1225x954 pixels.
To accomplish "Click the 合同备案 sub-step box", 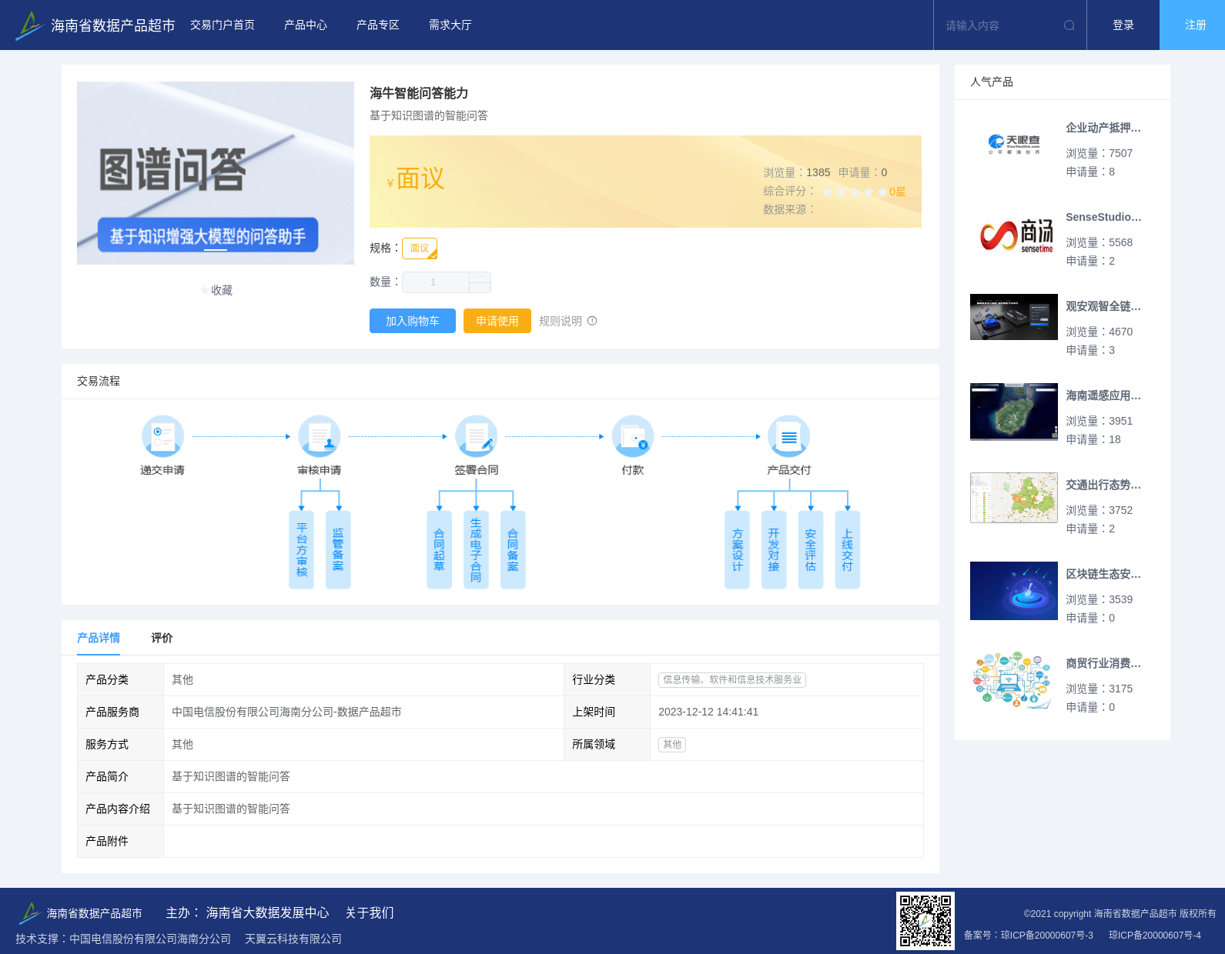I will [x=513, y=550].
